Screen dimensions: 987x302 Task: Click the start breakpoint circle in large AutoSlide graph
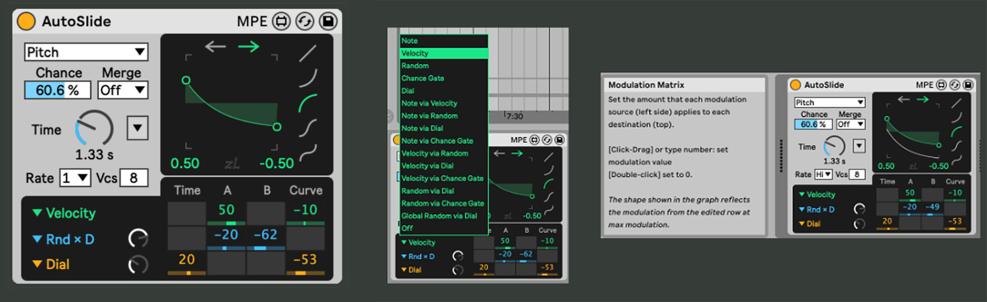[x=186, y=80]
